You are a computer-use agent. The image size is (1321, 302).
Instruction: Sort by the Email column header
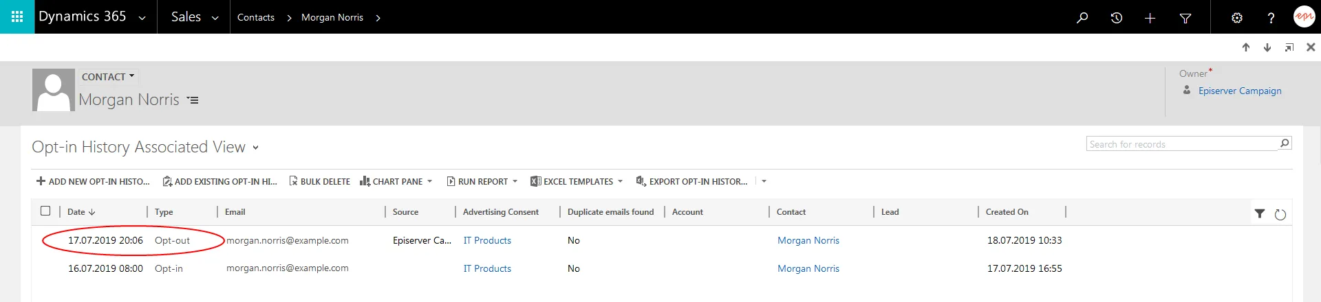[235, 211]
